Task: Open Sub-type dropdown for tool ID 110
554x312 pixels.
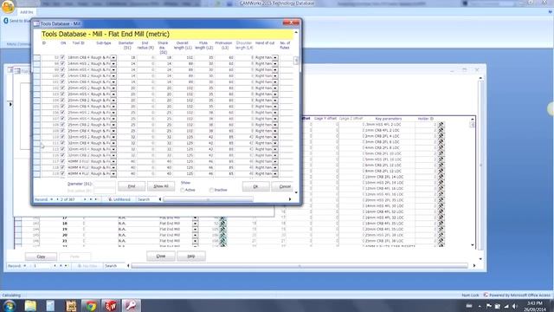Action: click(x=113, y=137)
